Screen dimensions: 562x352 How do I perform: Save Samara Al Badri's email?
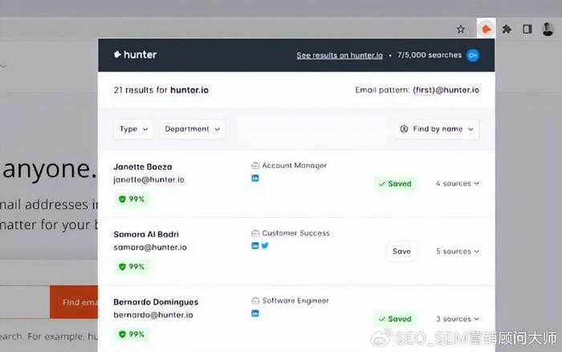tap(401, 252)
